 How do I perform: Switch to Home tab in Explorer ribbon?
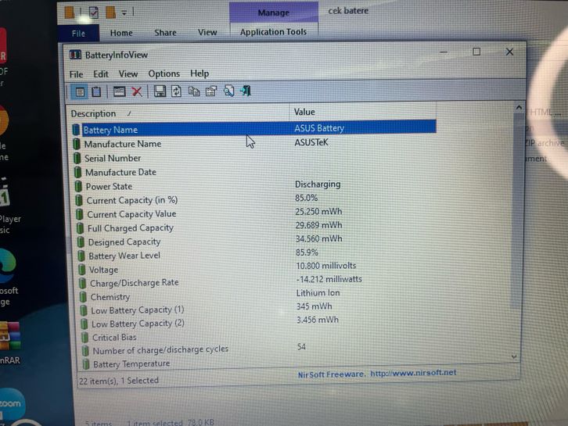[121, 33]
